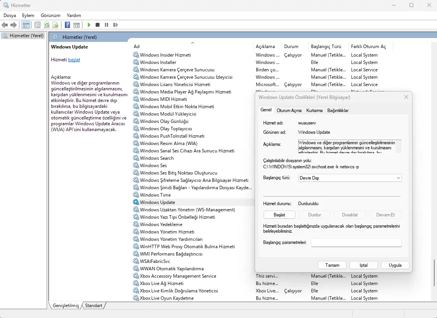This screenshot has height=318, width=437.
Task: Close the Windows Update Özellikleri dialog
Action: pyautogui.click(x=406, y=97)
